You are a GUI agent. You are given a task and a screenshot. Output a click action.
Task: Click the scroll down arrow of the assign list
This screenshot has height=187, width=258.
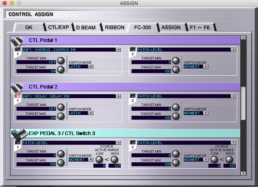[x=243, y=173]
